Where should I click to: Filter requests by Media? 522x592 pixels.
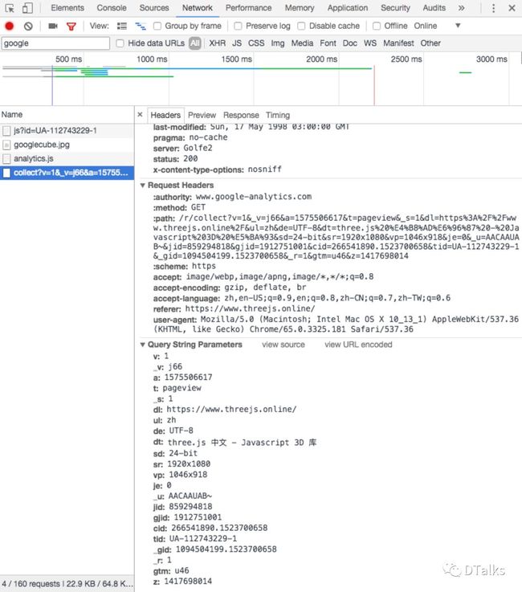click(302, 43)
